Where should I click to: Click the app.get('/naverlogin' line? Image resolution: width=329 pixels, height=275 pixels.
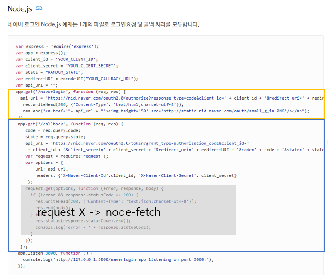click(x=71, y=92)
